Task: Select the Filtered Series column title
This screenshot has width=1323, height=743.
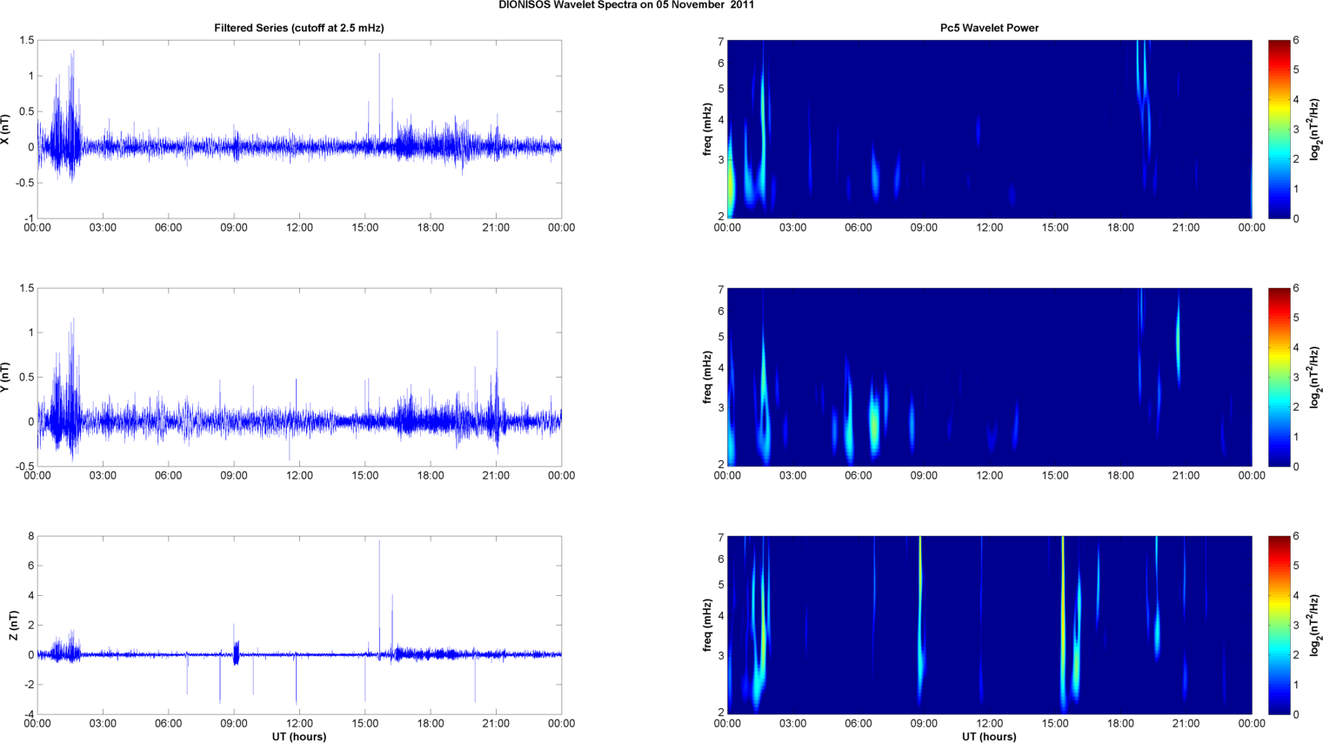Action: [x=298, y=28]
